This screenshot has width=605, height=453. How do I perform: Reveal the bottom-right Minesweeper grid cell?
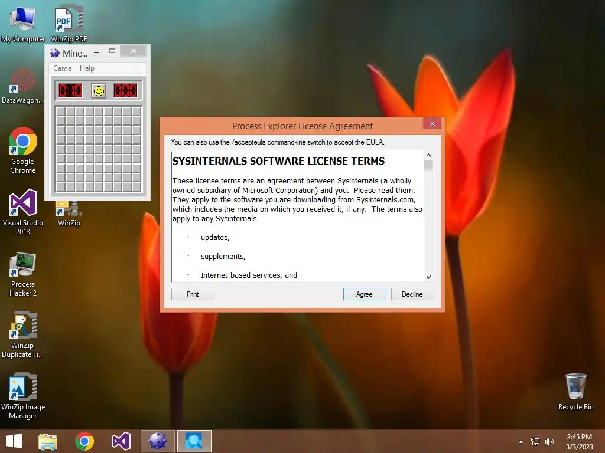click(136, 187)
